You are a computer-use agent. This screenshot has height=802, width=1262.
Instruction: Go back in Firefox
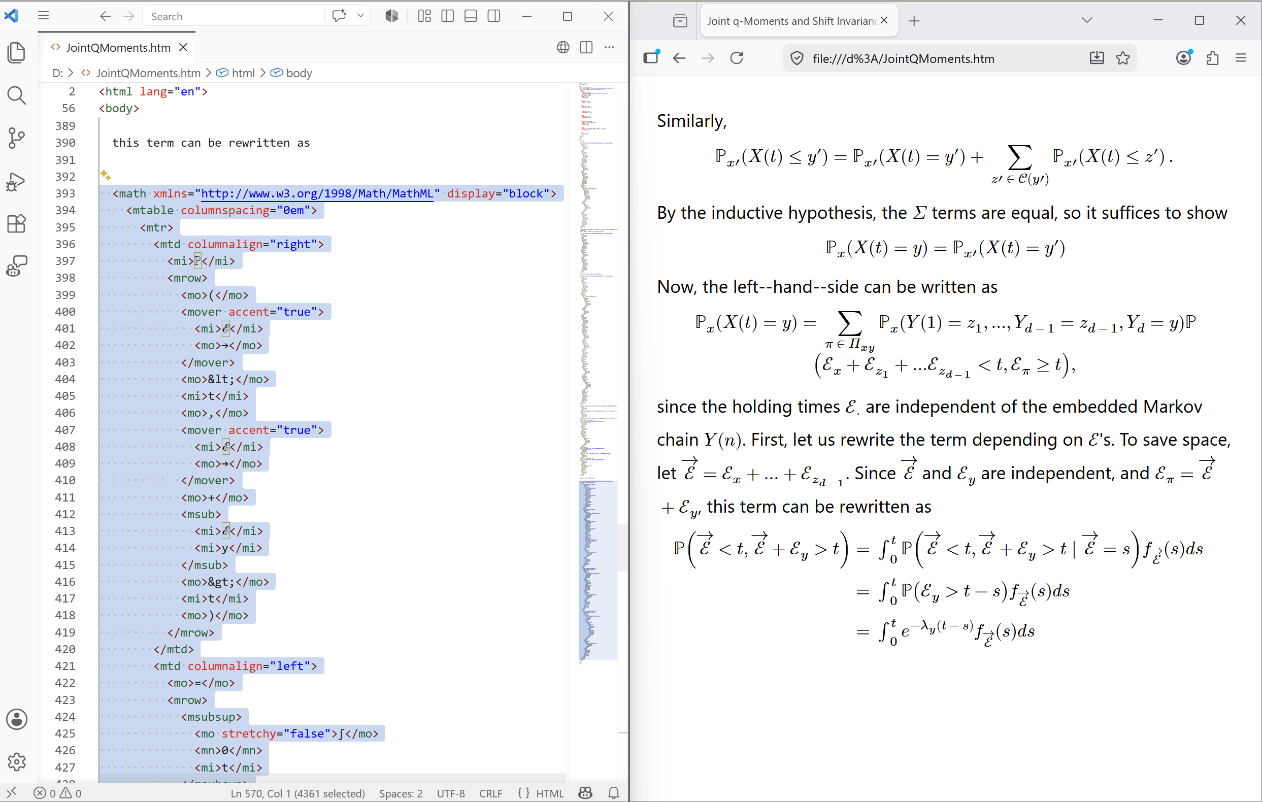(x=679, y=58)
